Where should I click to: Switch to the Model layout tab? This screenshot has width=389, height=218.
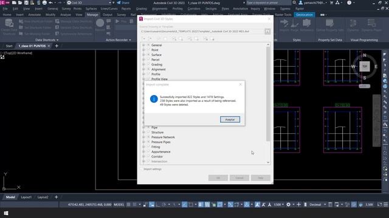pyautogui.click(x=10, y=197)
